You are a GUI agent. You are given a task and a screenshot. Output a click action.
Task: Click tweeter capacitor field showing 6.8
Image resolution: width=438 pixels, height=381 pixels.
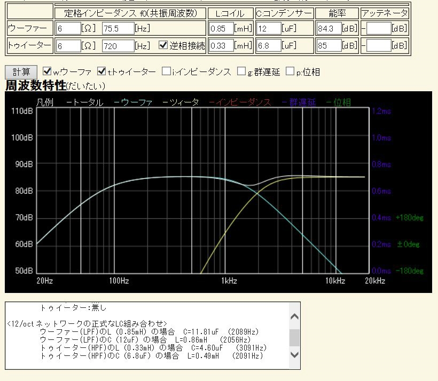tap(268, 46)
